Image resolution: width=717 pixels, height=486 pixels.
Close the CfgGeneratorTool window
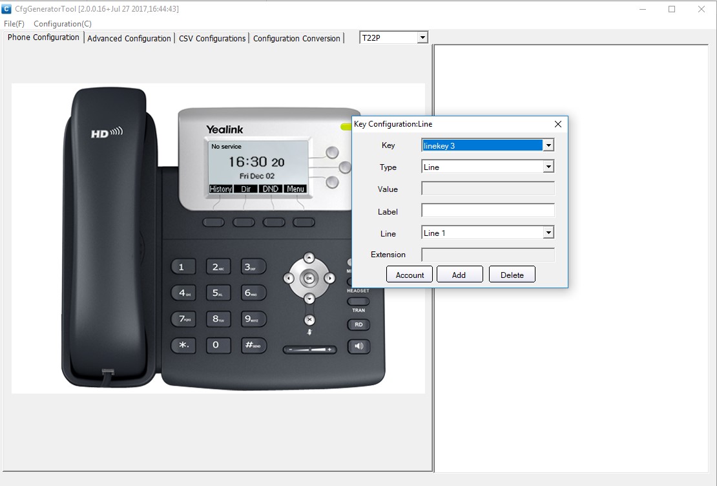(x=701, y=9)
